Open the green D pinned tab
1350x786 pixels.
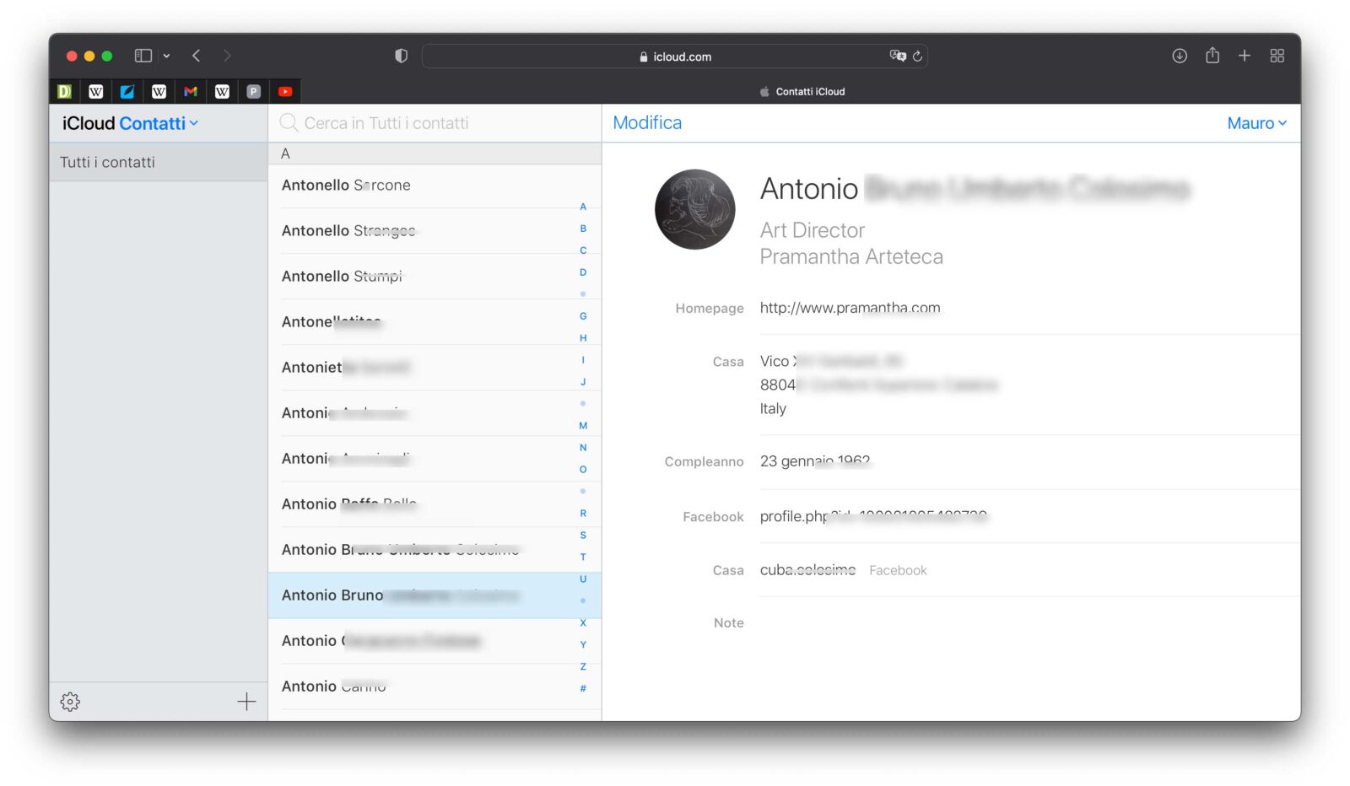click(x=64, y=91)
